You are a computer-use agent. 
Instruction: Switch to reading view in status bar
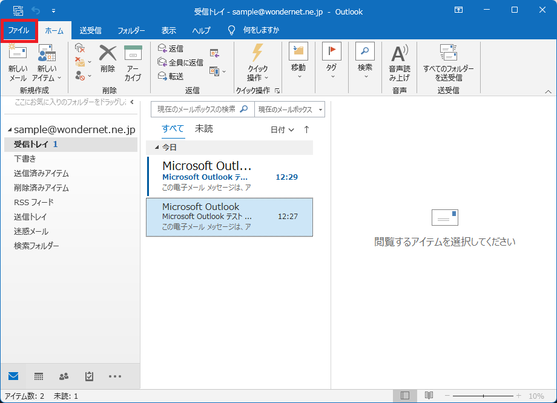click(x=429, y=396)
